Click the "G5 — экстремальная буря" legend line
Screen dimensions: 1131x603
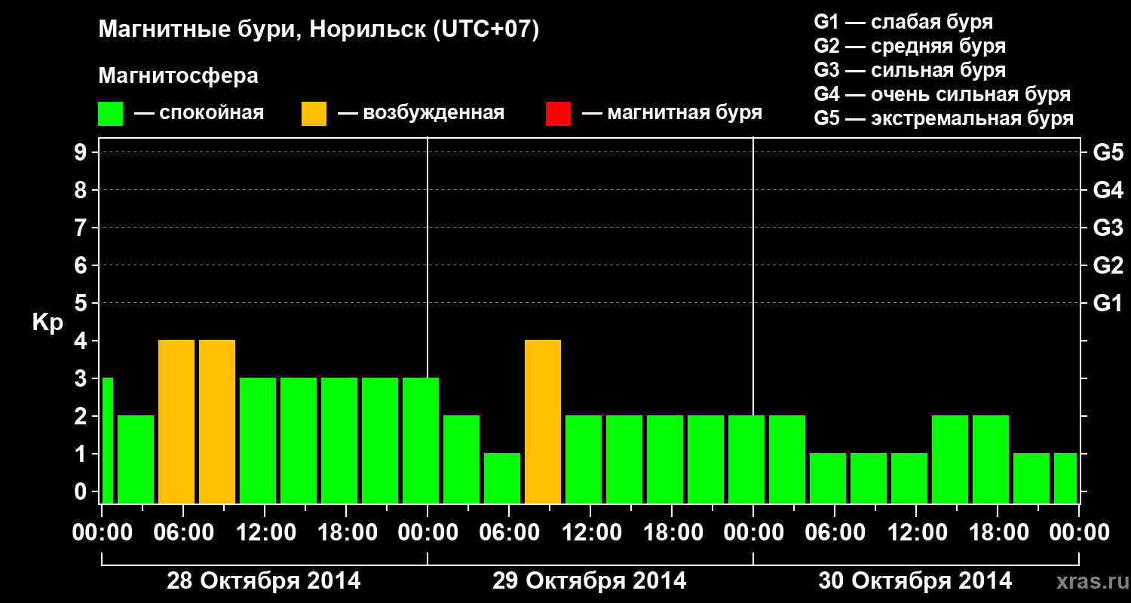click(x=944, y=118)
